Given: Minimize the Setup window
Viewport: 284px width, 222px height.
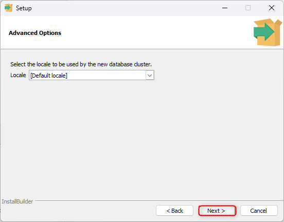Looking at the screenshot, I should (x=225, y=8).
